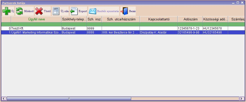Viewport: 246px width, 102px height.
Task: Click the Kapcsolattartó column header
Action: 158,19
